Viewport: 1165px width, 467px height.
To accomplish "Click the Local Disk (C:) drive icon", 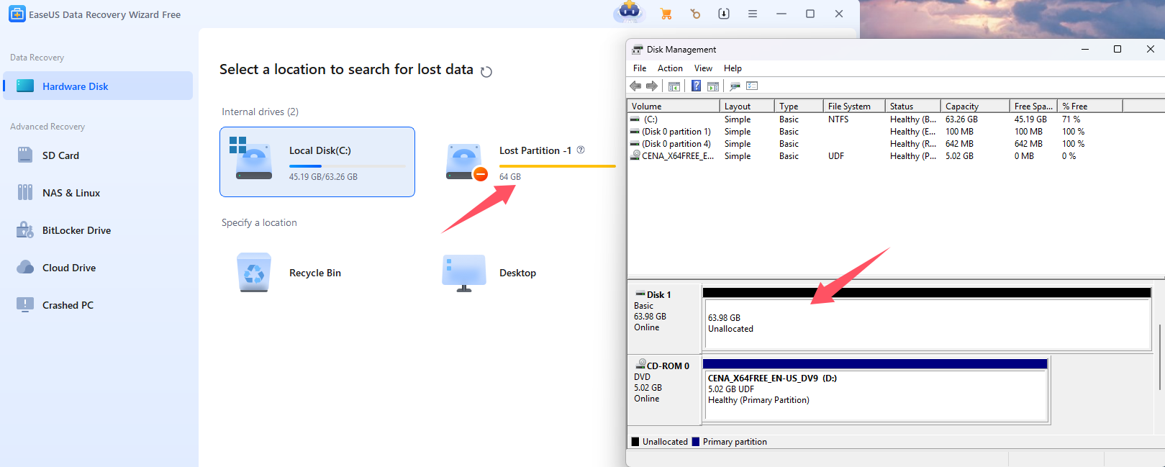I will (x=250, y=158).
